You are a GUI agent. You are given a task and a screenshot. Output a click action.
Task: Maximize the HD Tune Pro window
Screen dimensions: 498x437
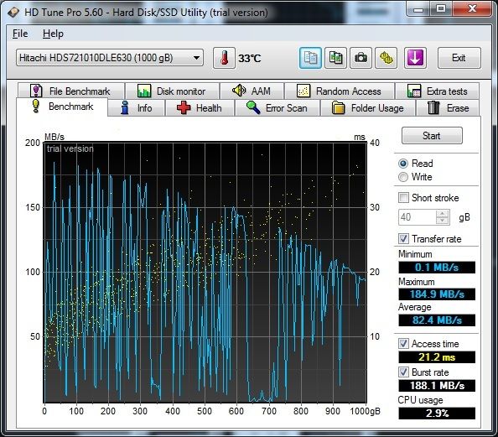pyautogui.click(x=441, y=9)
